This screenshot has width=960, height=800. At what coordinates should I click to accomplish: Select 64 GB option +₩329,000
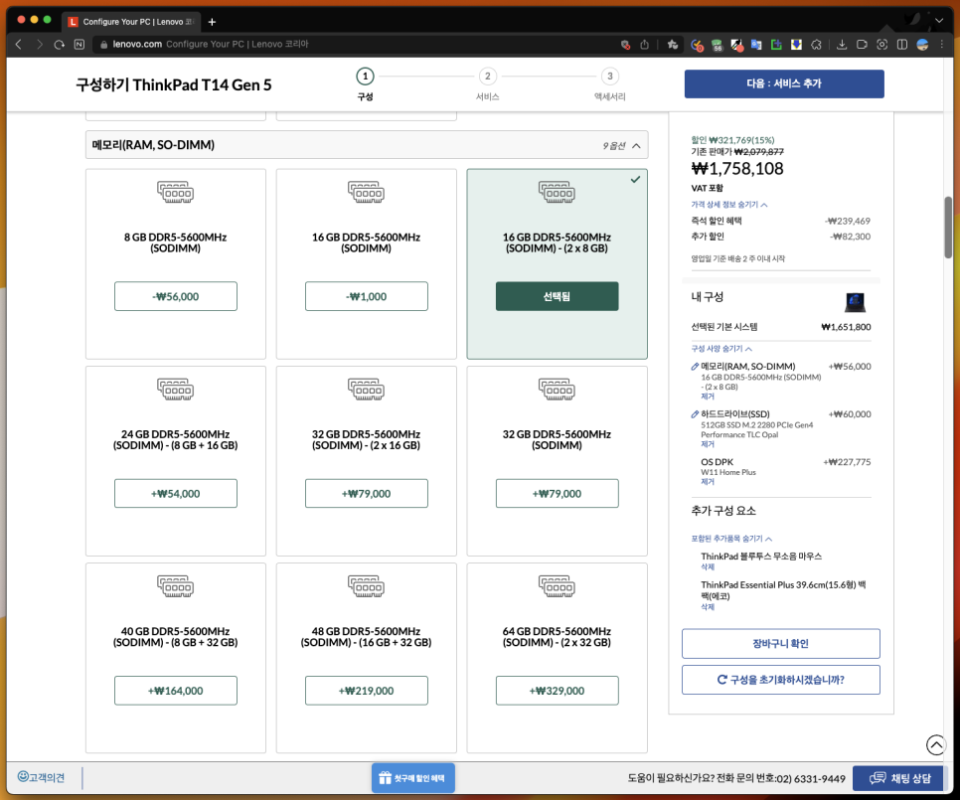[558, 691]
